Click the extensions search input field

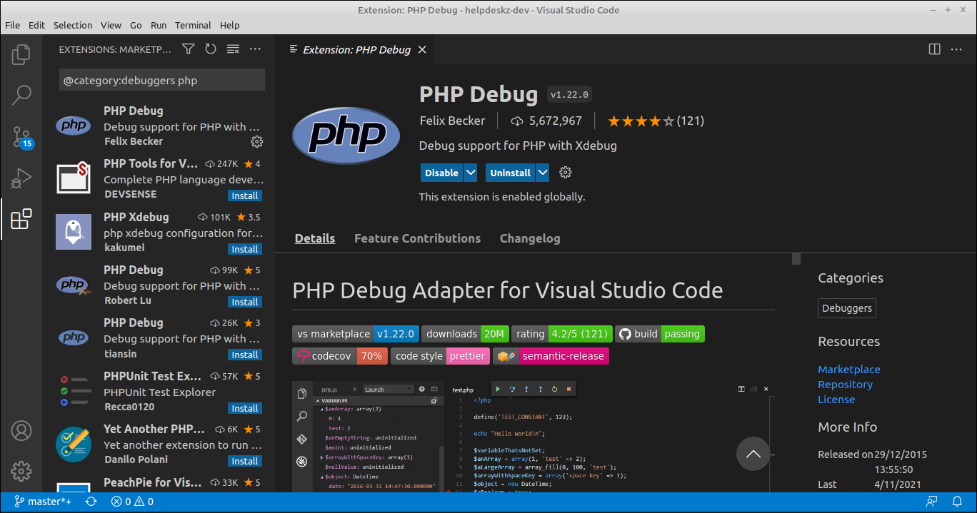[161, 79]
